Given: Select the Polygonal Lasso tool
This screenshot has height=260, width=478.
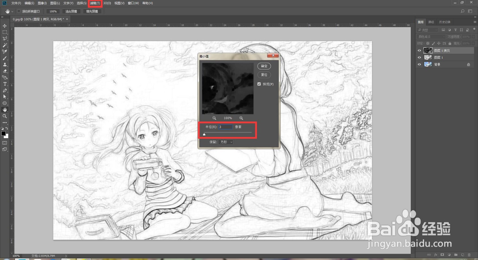Looking at the screenshot, I should 5,39.
